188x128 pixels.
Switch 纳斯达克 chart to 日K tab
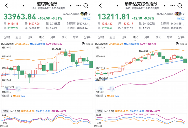tap(124, 37)
